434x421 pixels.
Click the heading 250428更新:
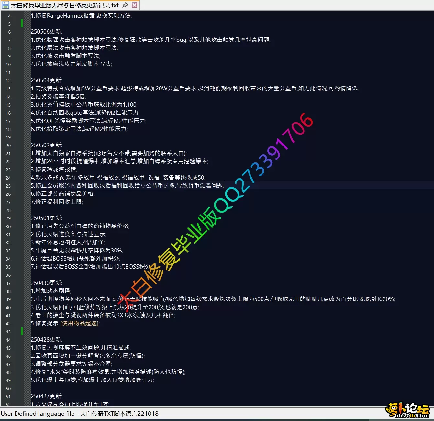[47, 340]
